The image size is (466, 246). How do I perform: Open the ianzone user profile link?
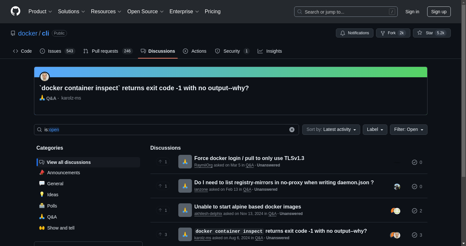(201, 189)
